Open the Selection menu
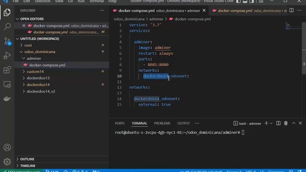The image size is (306, 172). [x=43, y=1]
